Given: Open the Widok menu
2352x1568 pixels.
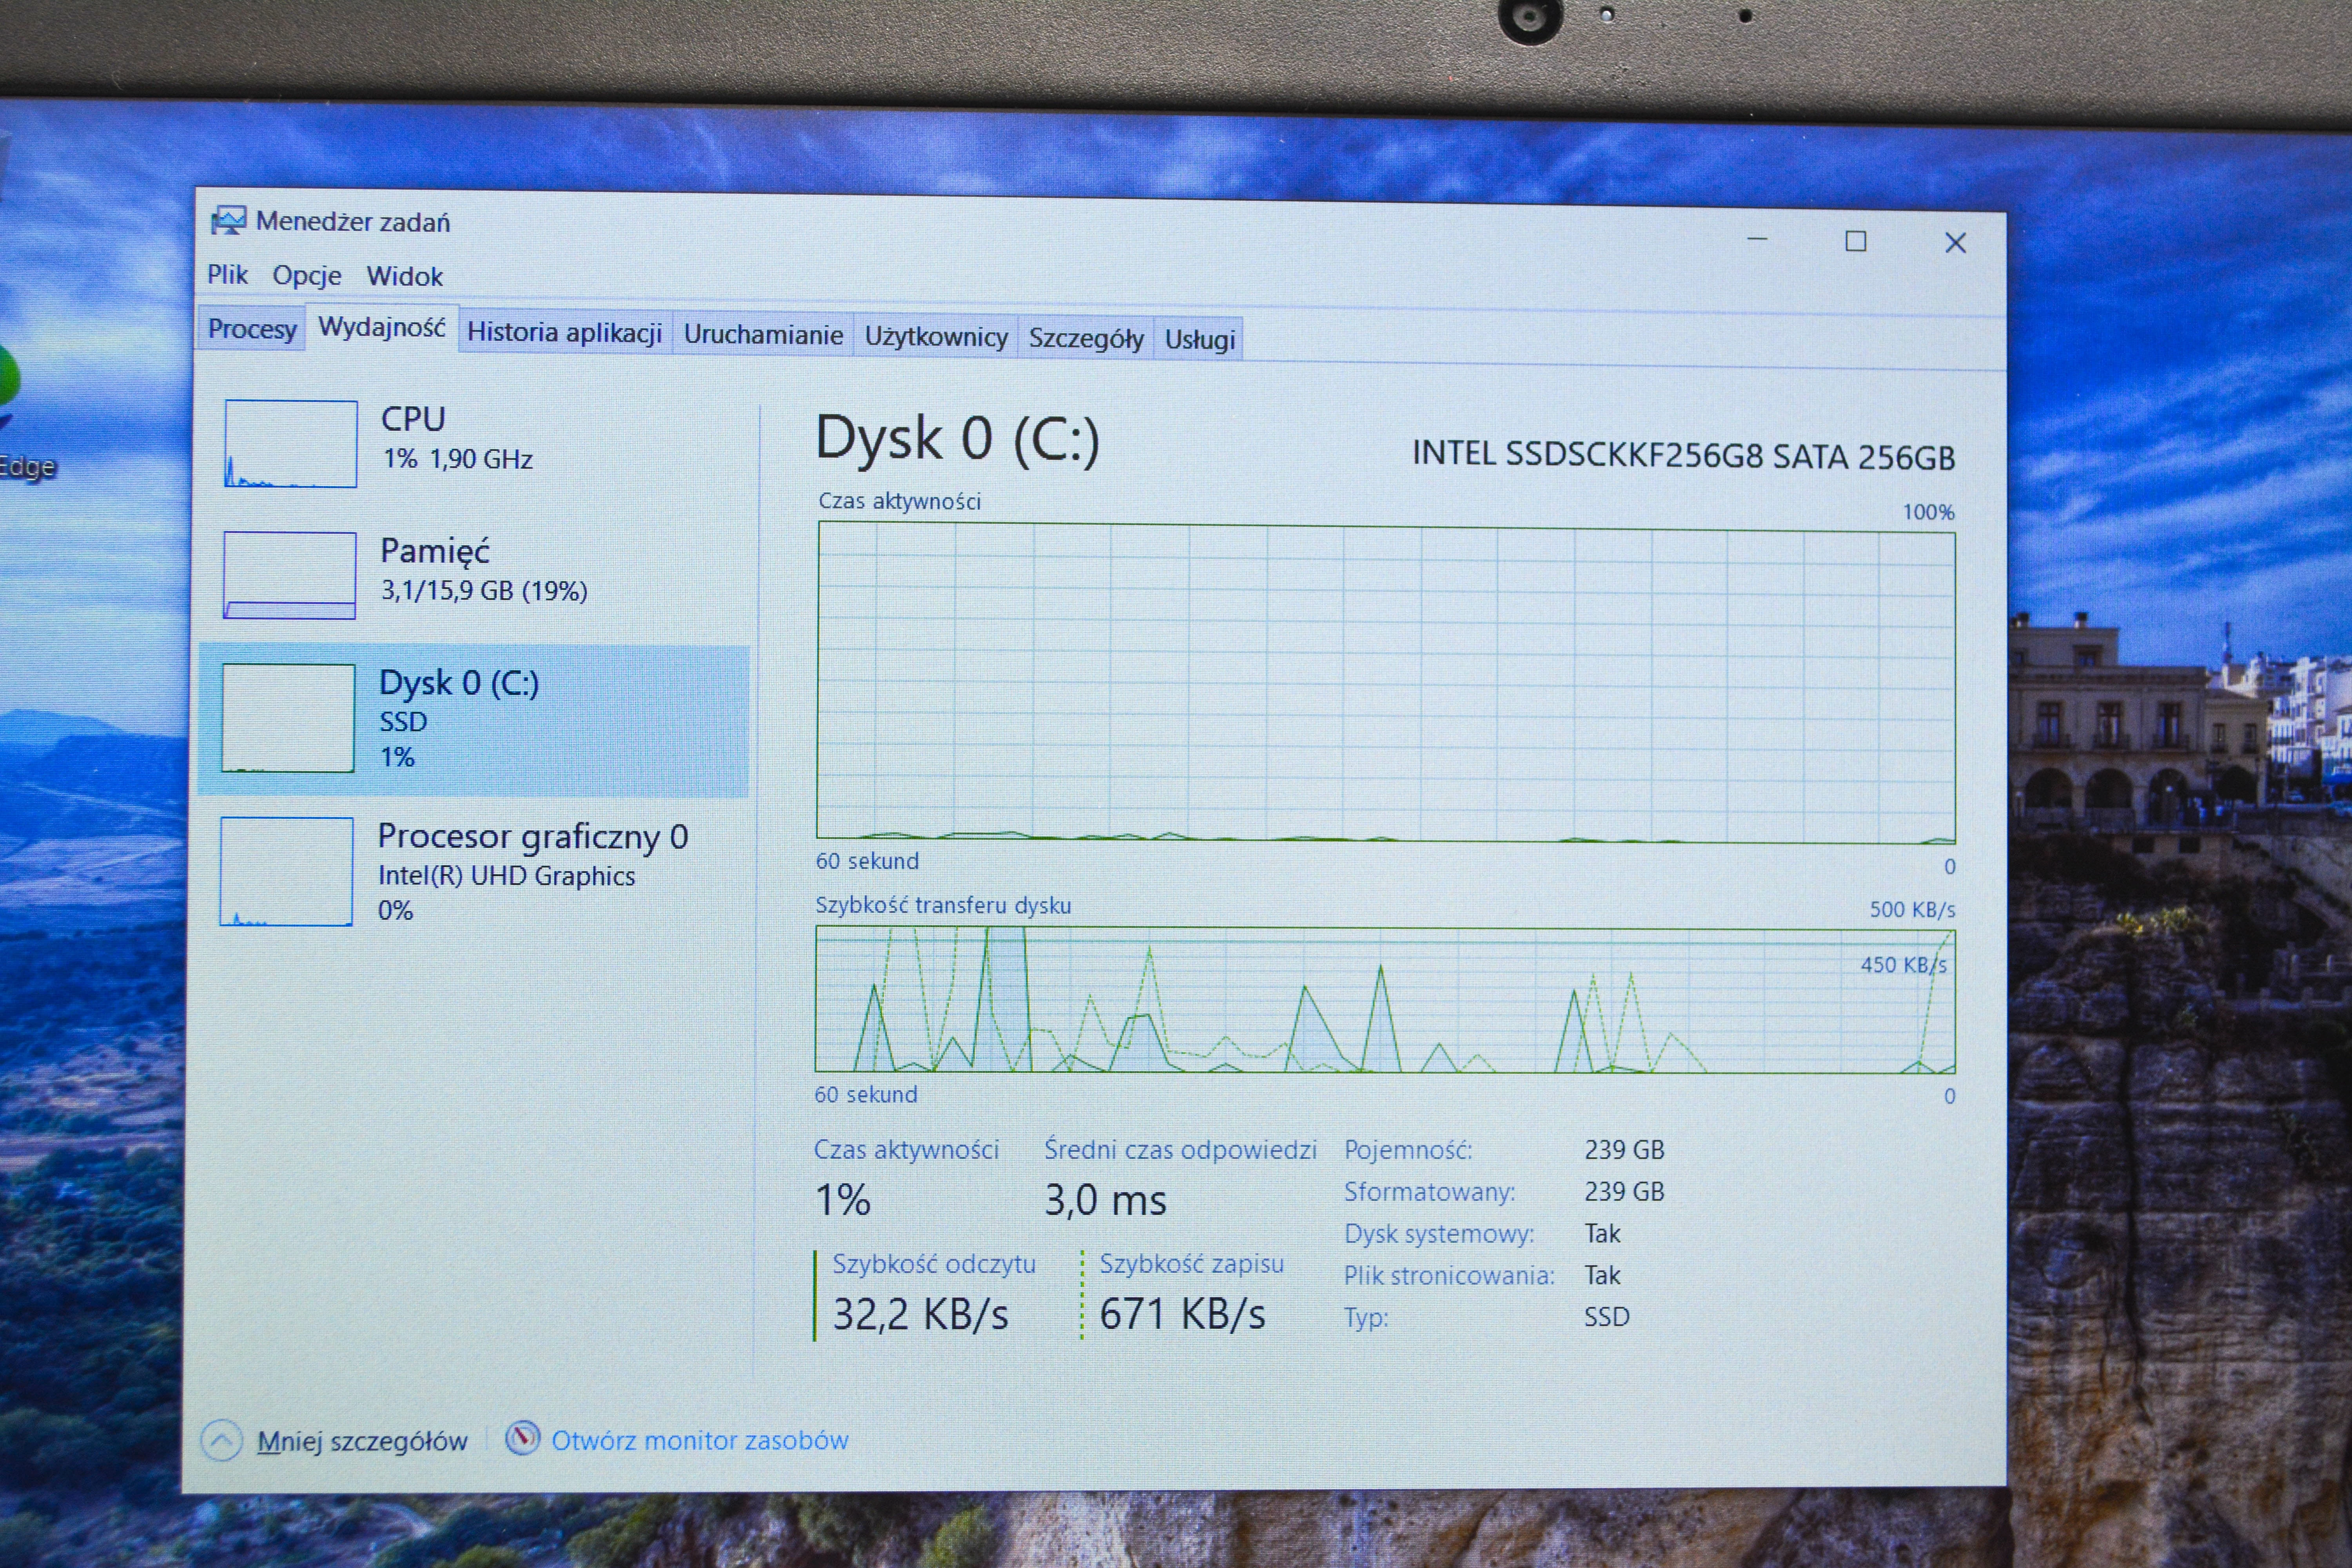Looking at the screenshot, I should [404, 276].
